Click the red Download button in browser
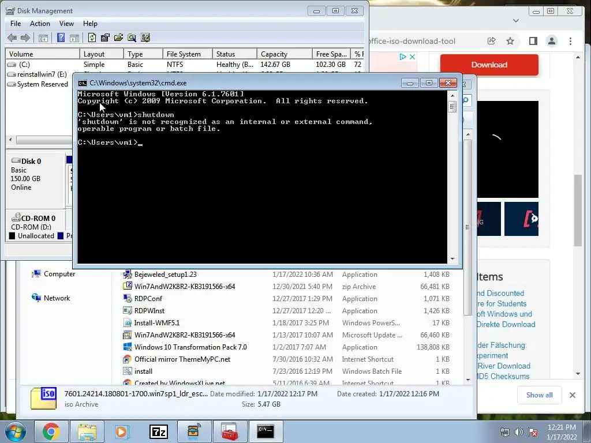591x443 pixels. click(x=489, y=65)
